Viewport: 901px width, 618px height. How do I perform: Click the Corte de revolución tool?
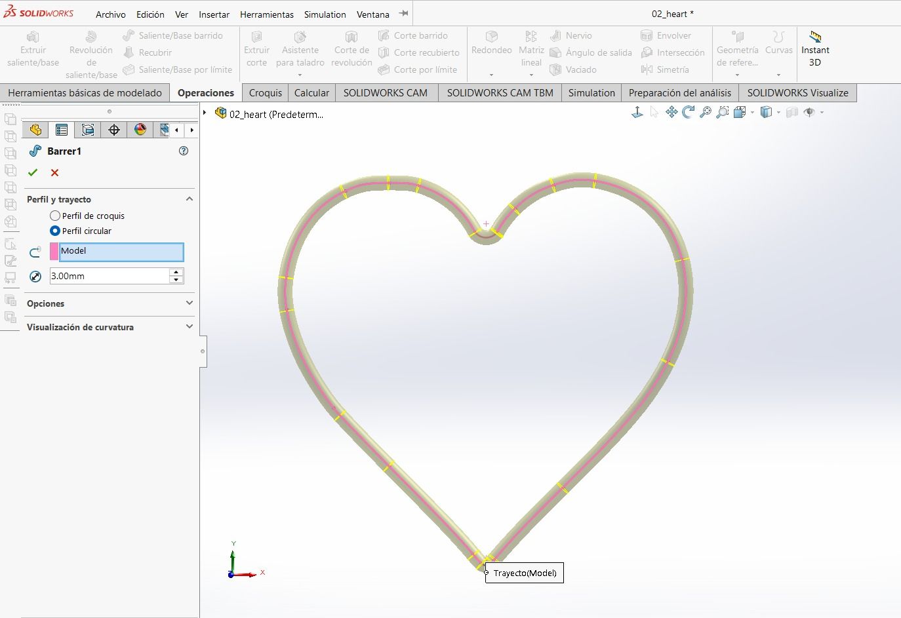351,49
